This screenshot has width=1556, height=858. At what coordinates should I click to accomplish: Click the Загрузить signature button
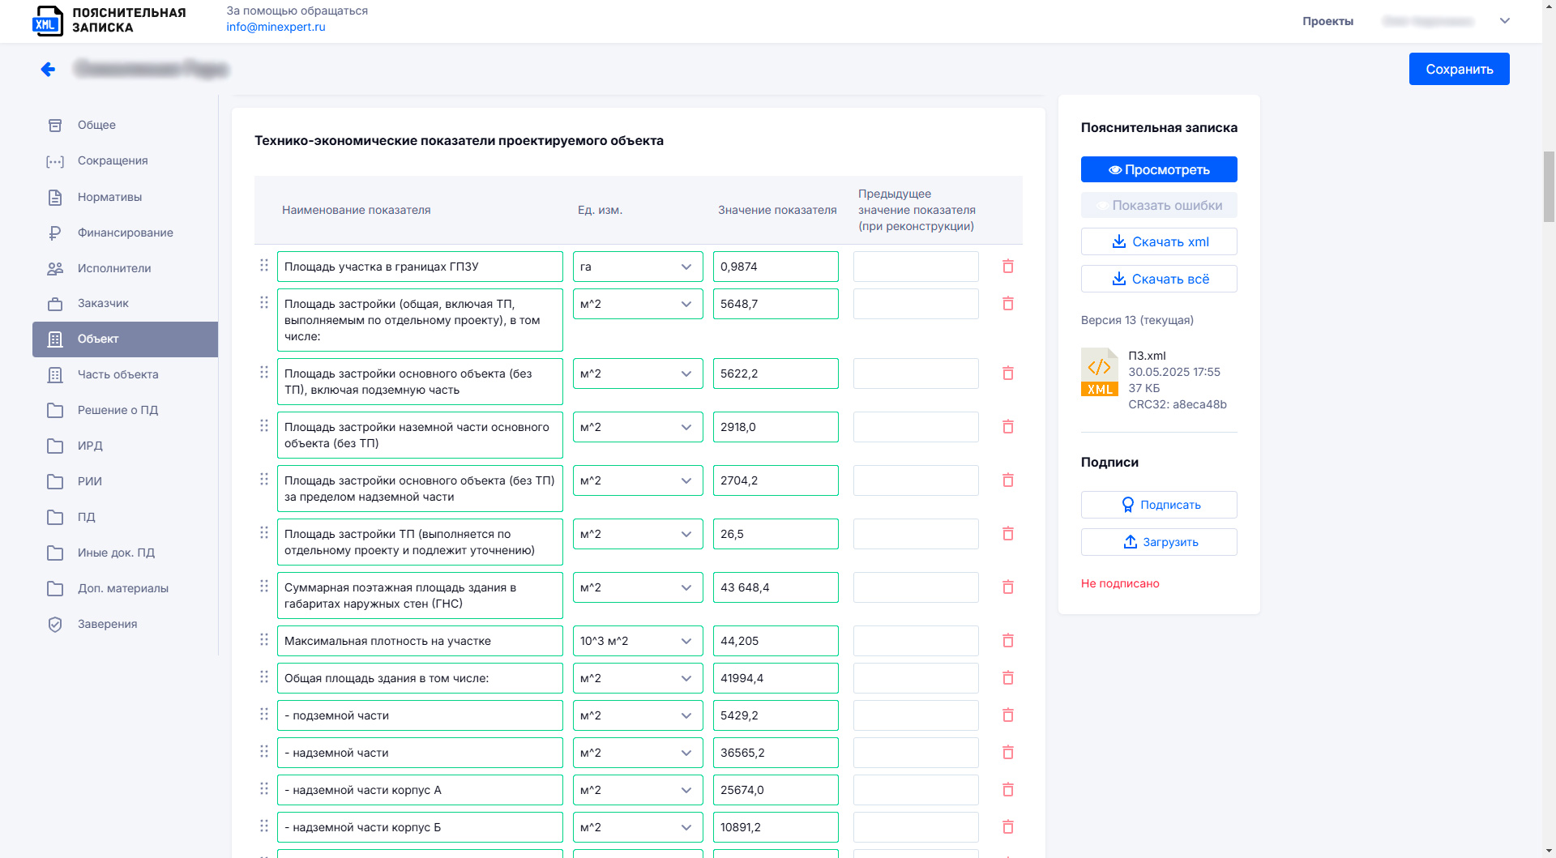point(1159,542)
